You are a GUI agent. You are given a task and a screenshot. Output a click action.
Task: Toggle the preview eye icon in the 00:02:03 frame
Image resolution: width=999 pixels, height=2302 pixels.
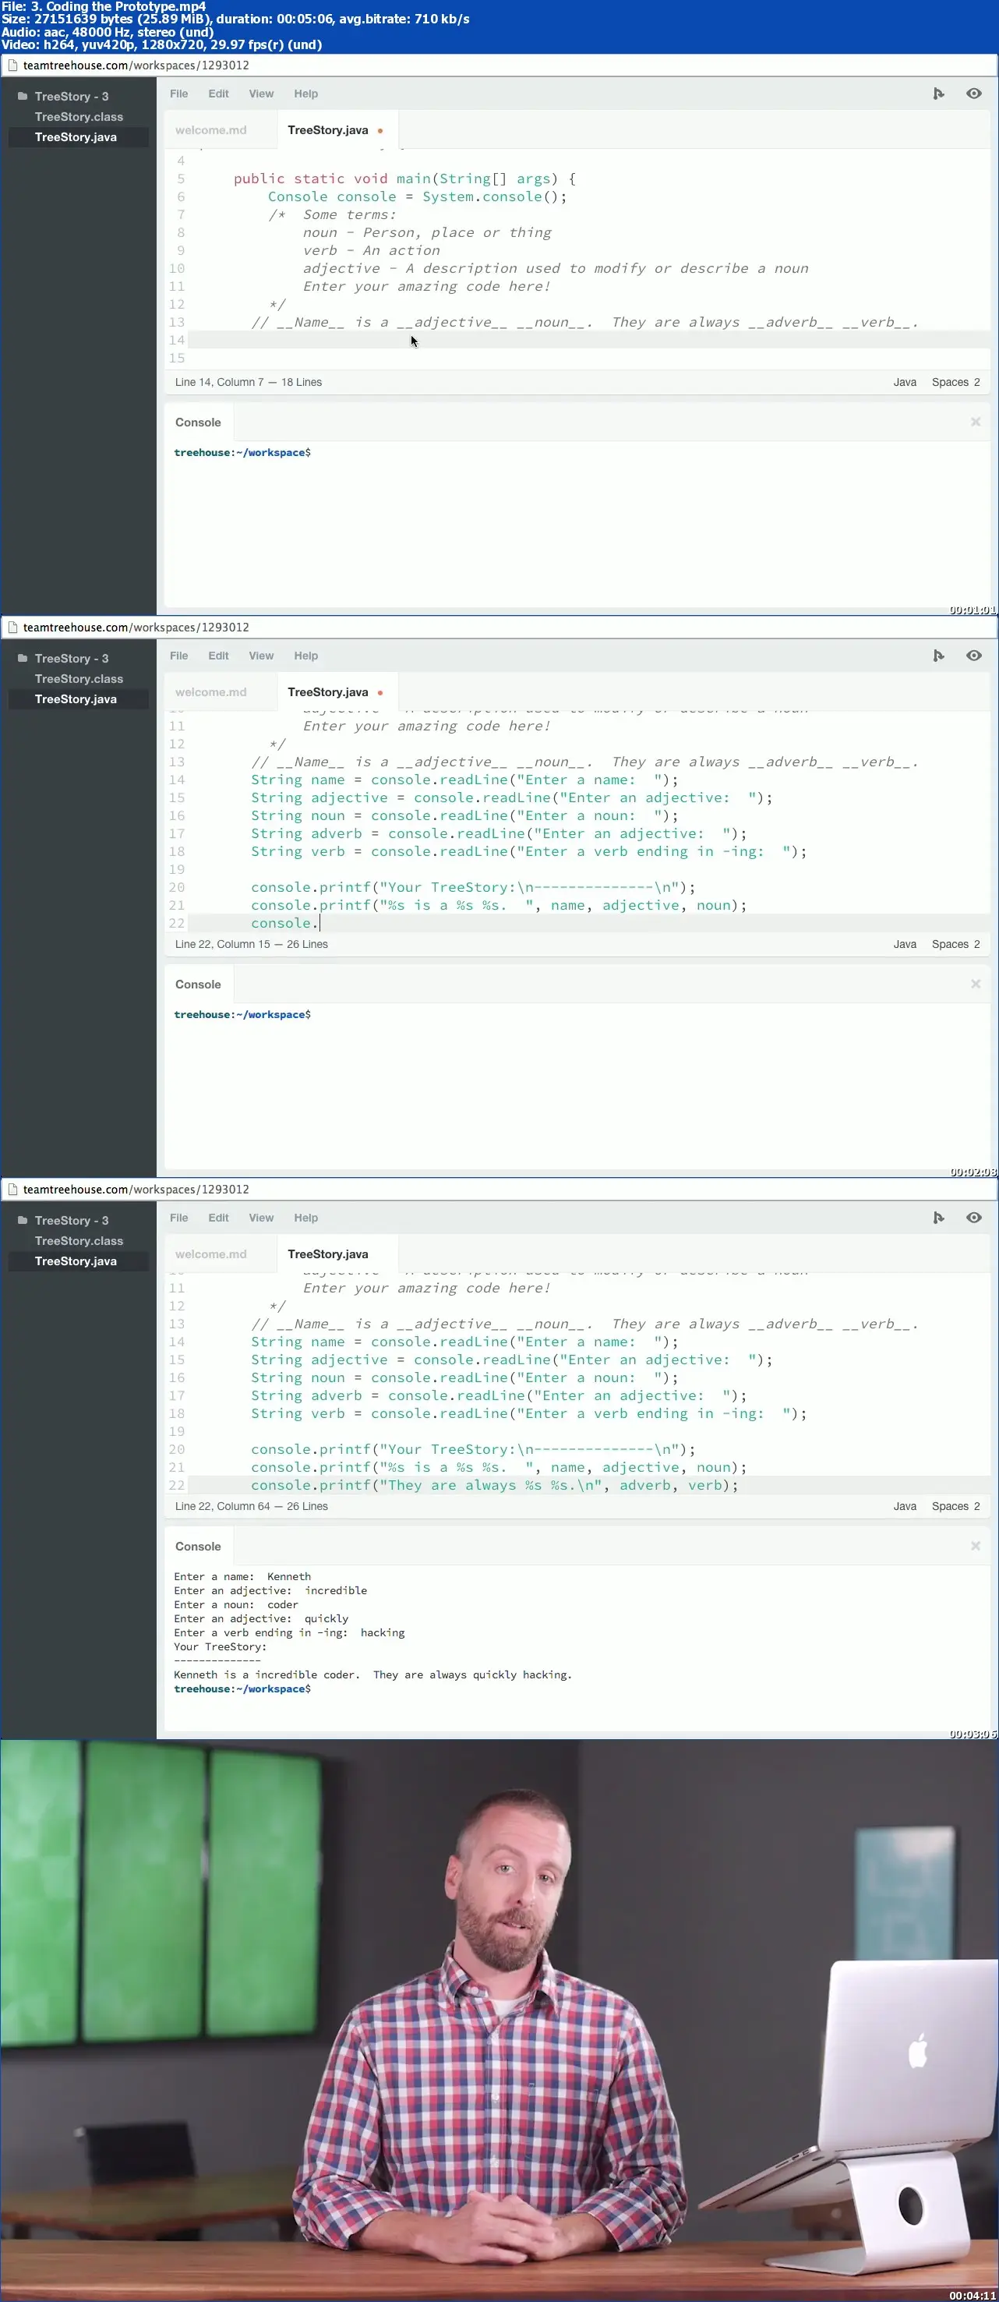pyautogui.click(x=974, y=656)
